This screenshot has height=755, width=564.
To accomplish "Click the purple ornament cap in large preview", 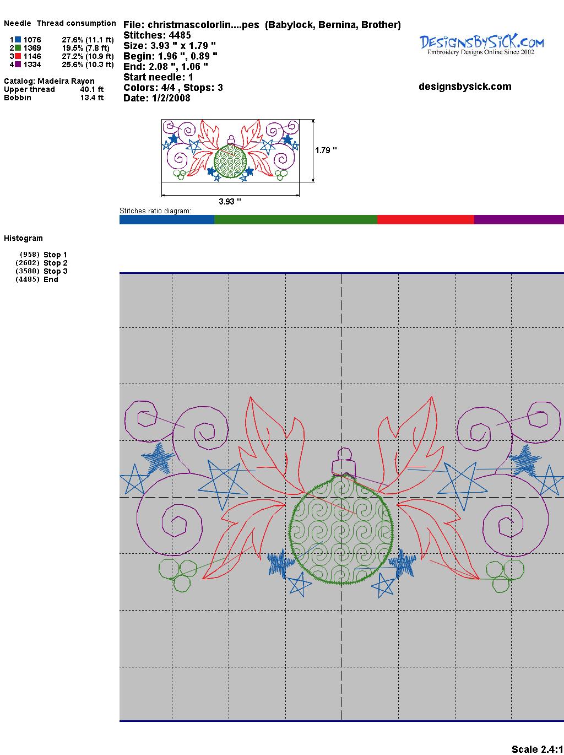I will pyautogui.click(x=344, y=461).
